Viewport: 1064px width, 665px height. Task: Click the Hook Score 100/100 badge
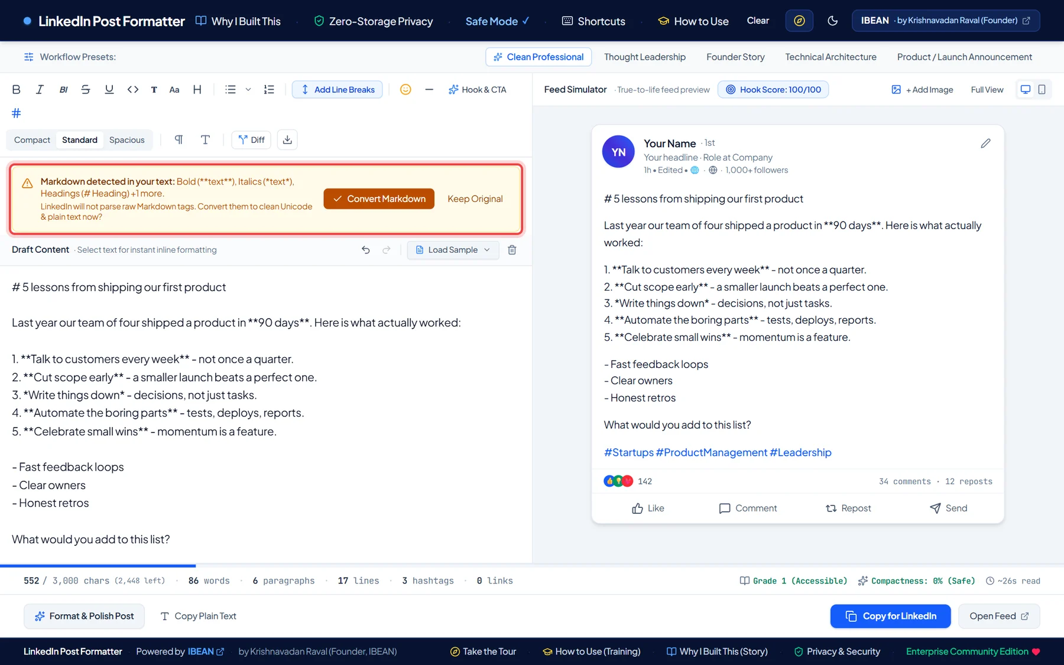(x=773, y=90)
